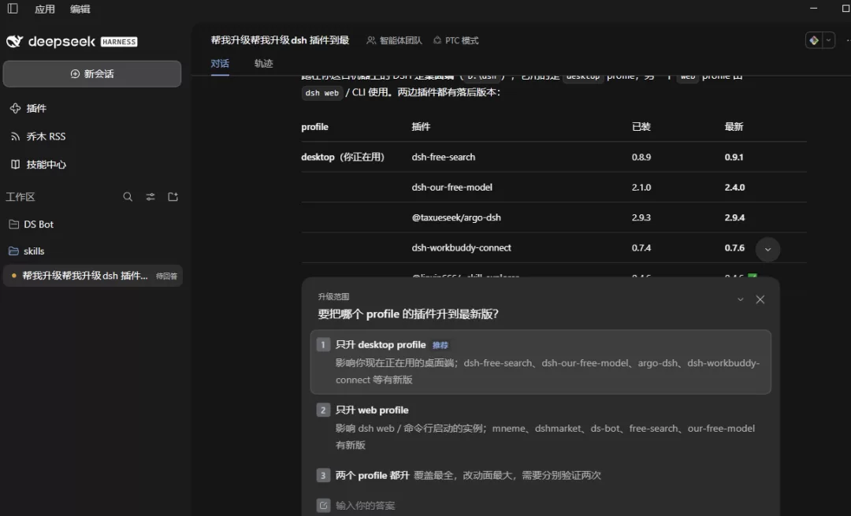
Task: Click the scroll-down chevron circle button
Action: coord(767,250)
